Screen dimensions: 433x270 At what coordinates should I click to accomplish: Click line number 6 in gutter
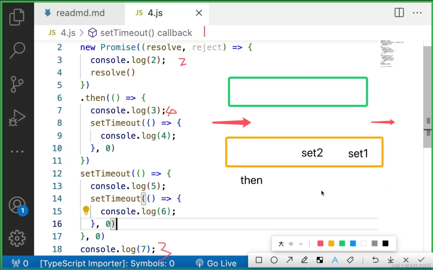point(59,98)
